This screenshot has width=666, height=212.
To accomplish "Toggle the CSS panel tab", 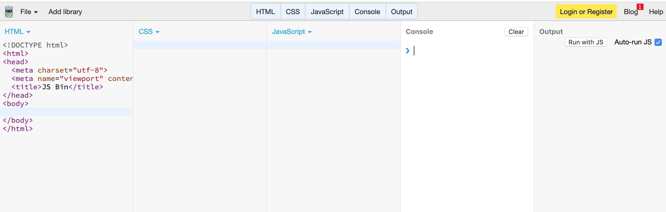I will coord(293,12).
